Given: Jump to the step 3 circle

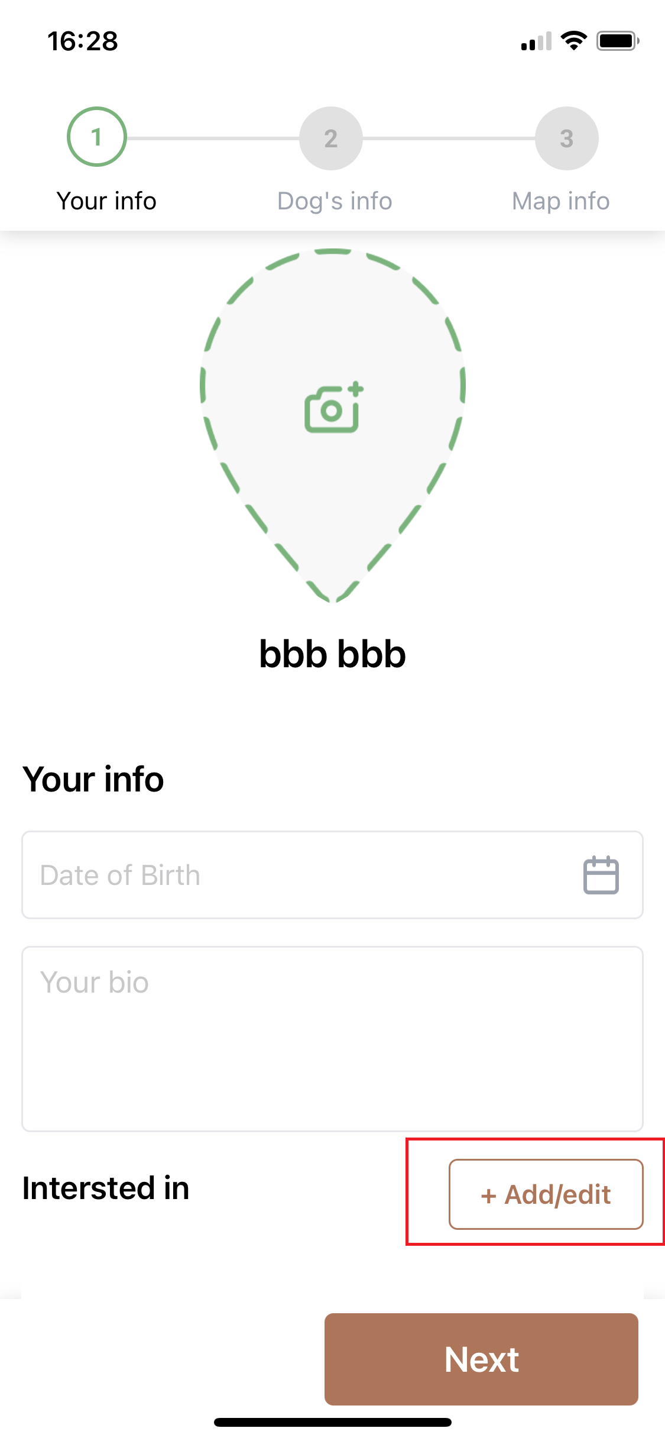Looking at the screenshot, I should point(566,138).
